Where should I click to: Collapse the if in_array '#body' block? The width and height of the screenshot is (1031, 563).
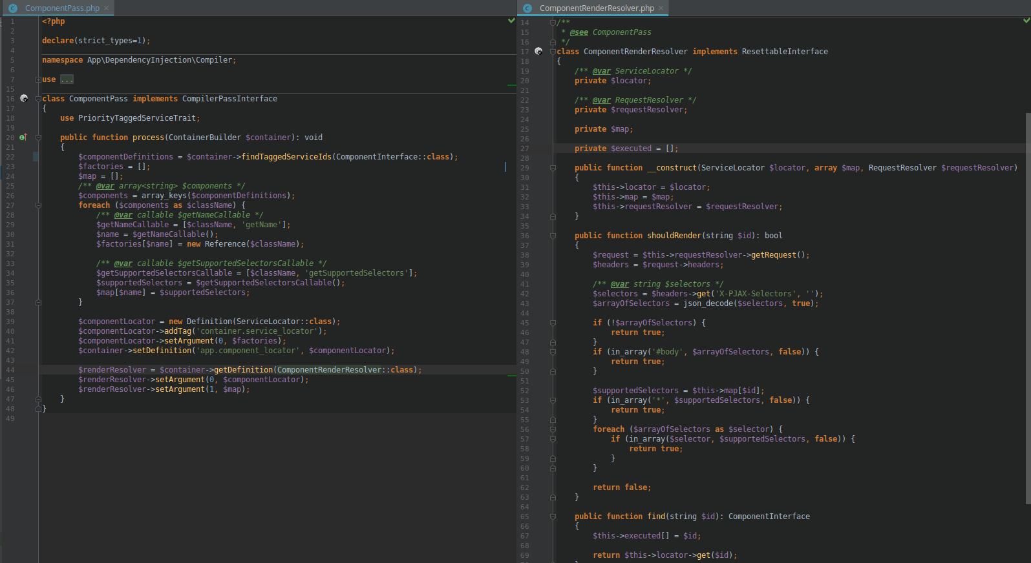pyautogui.click(x=553, y=352)
